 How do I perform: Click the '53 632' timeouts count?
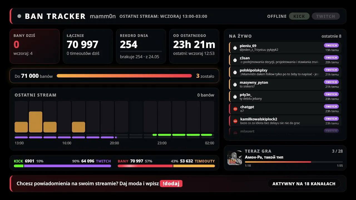186,161
